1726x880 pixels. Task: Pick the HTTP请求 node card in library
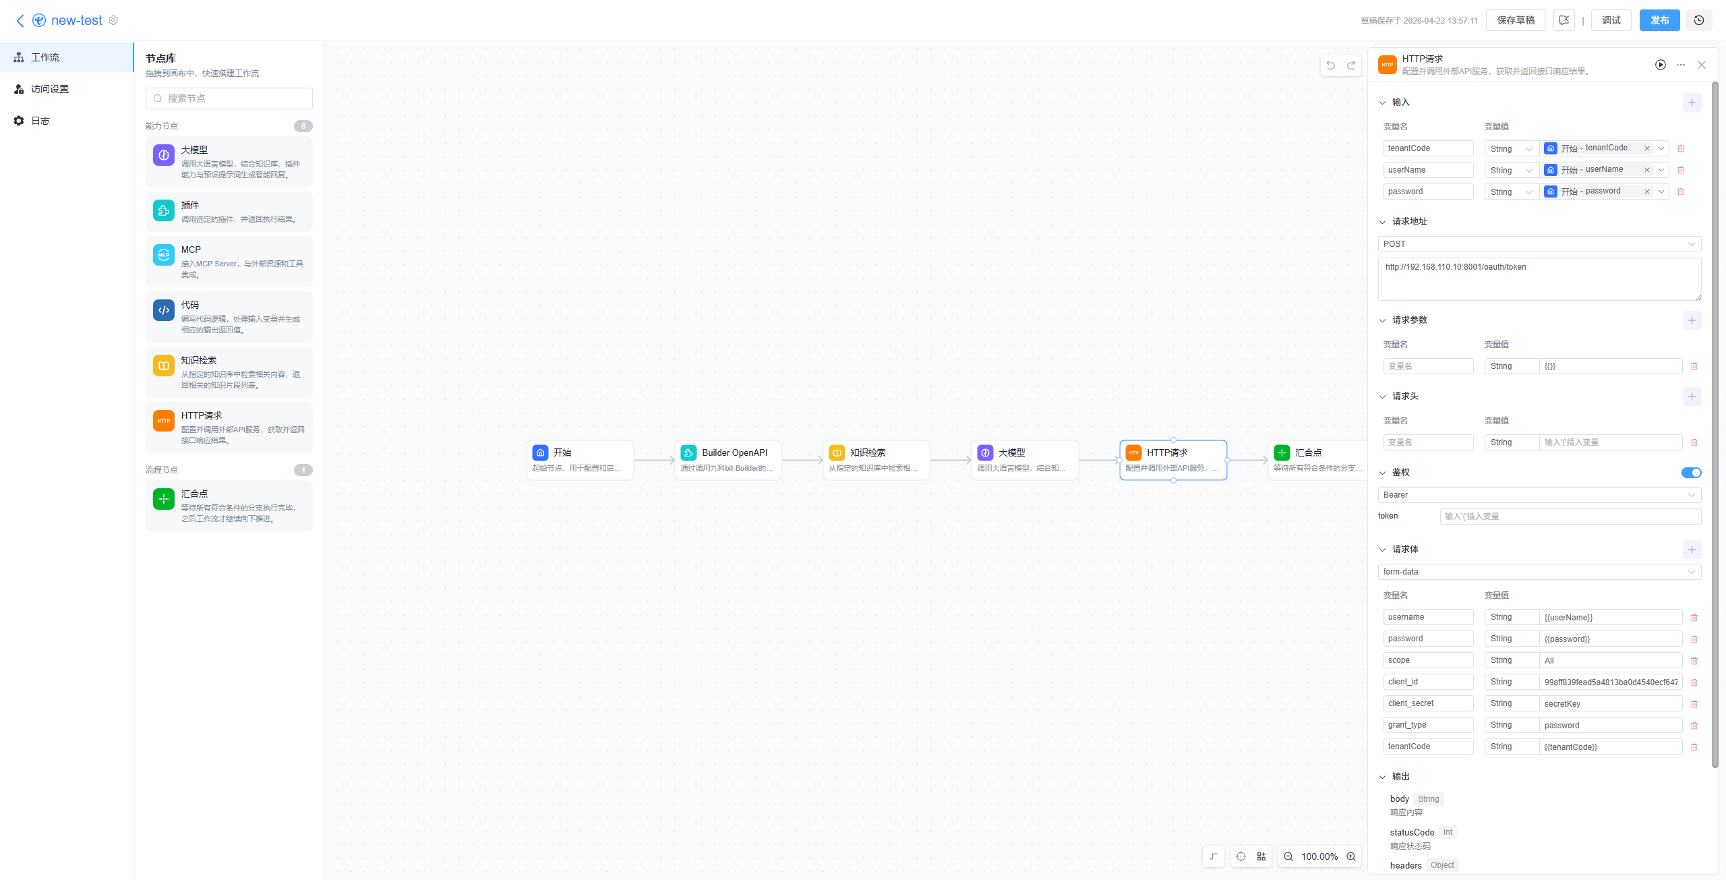pos(229,428)
